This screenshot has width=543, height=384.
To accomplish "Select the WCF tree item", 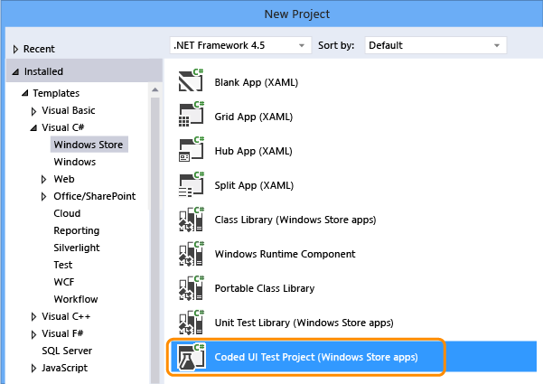I will pyautogui.click(x=64, y=282).
